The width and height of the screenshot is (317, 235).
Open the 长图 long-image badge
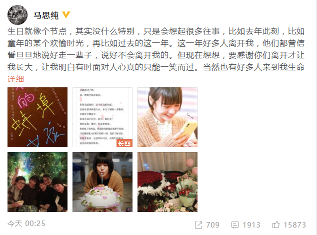coord(124,143)
